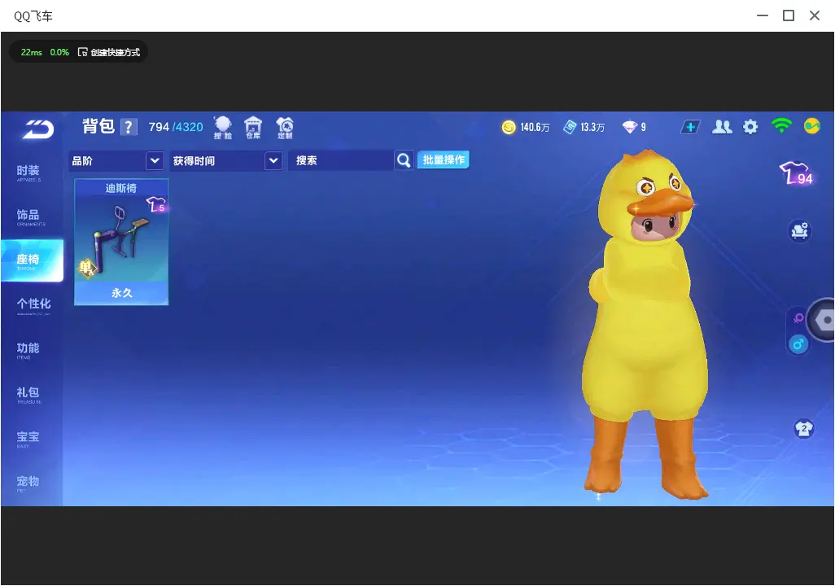
Task: Minimize the QQ飞车 window
Action: pos(763,15)
